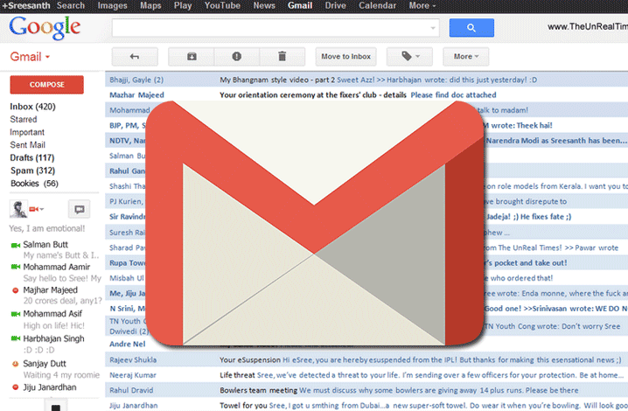Open Inbox (420) folder
Image resolution: width=628 pixels, height=411 pixels.
[x=33, y=107]
